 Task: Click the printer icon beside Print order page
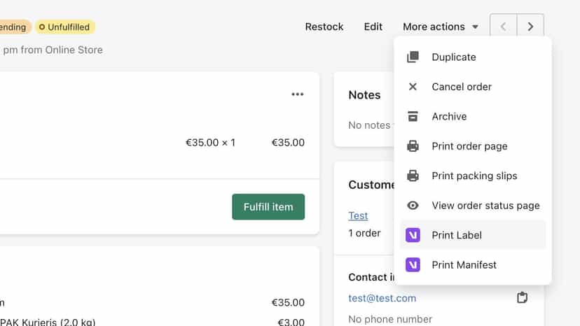tap(413, 146)
